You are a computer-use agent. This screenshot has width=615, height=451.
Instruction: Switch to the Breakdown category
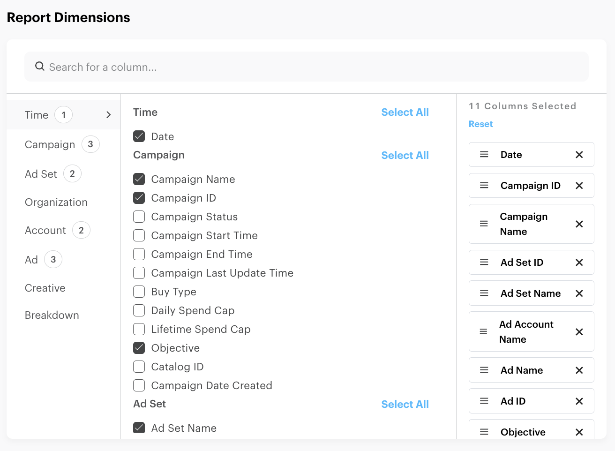52,315
